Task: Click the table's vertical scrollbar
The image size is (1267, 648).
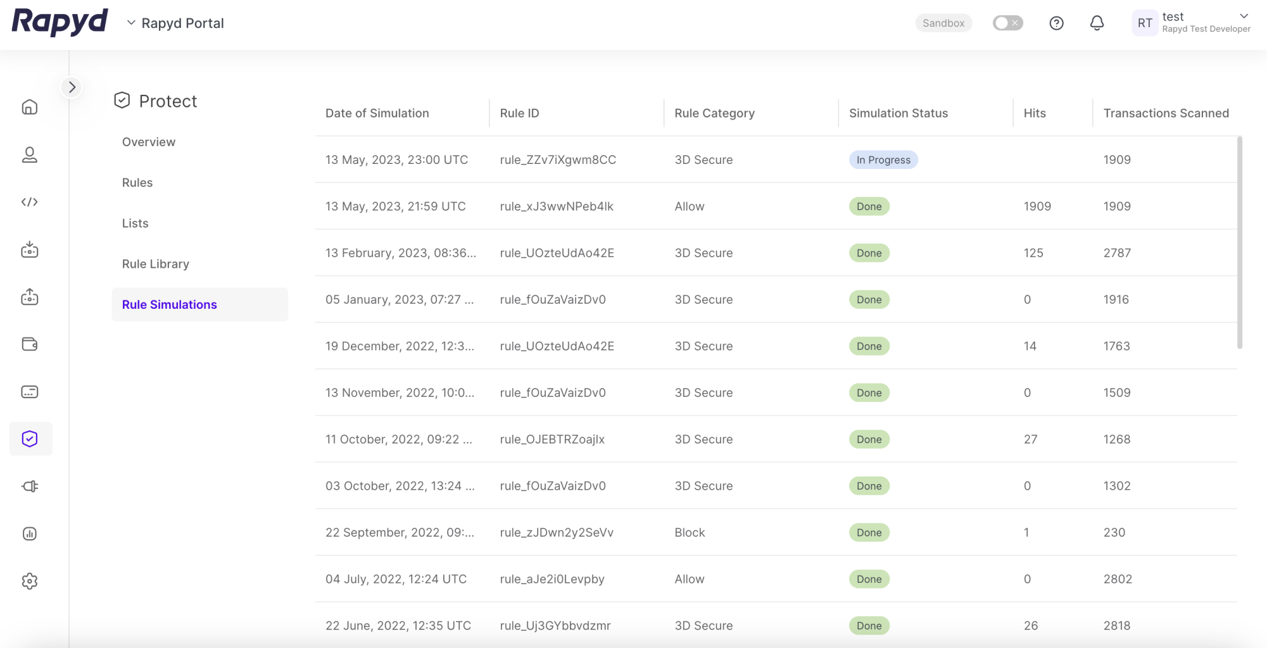Action: click(1239, 242)
